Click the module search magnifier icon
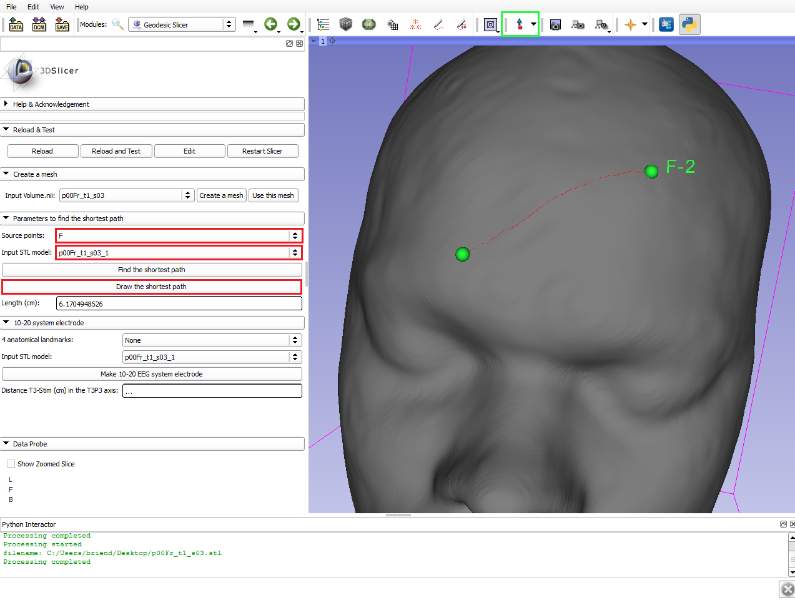The width and height of the screenshot is (795, 600). (x=117, y=24)
